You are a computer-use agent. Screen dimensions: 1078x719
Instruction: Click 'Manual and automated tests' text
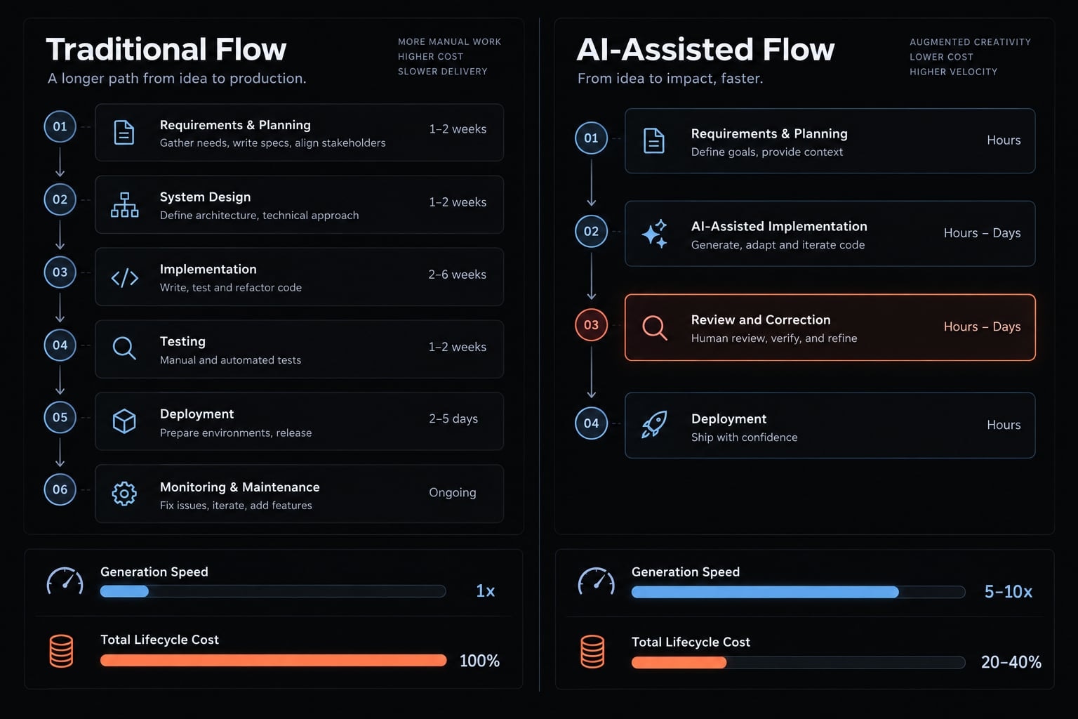coord(230,360)
